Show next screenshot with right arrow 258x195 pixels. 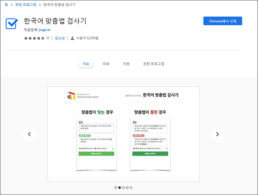218,134
